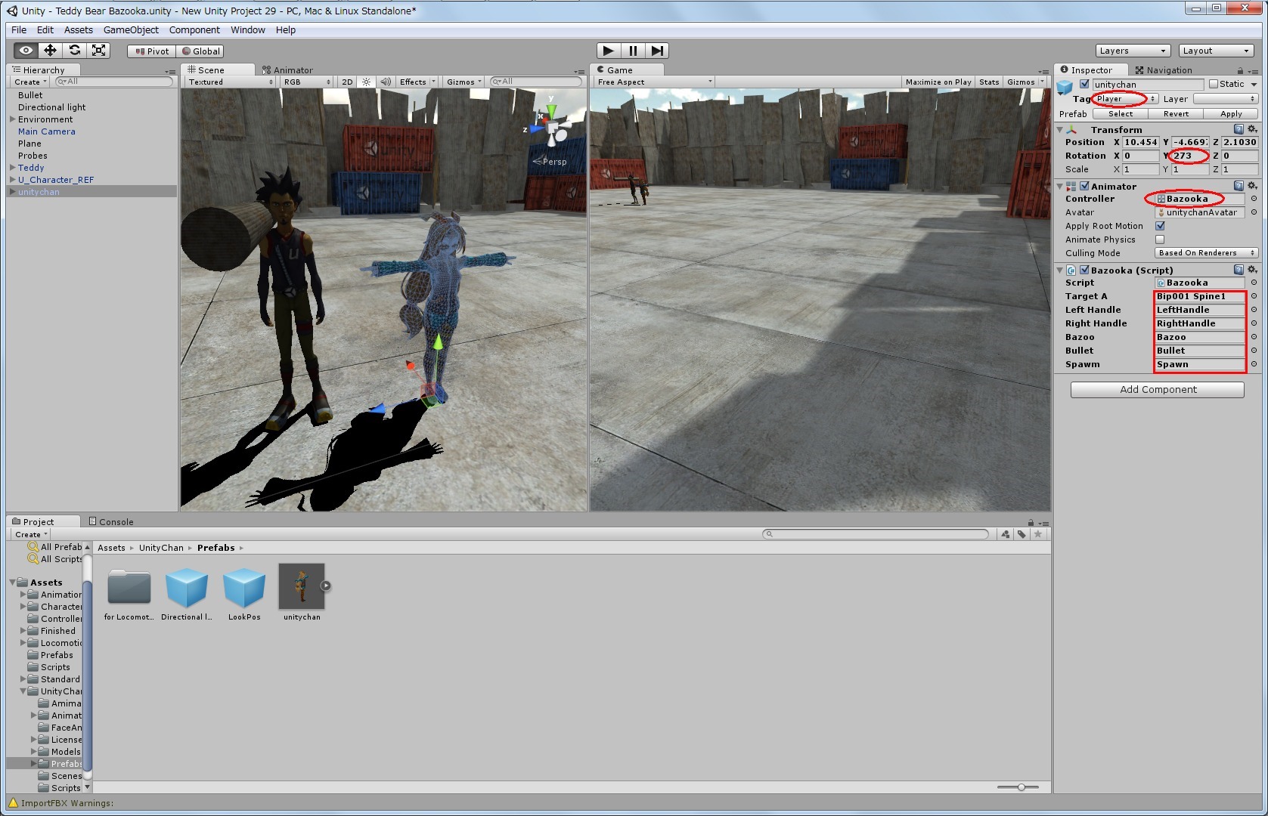Open the Culling Mode dropdown
The height and width of the screenshot is (816, 1268).
coord(1206,253)
